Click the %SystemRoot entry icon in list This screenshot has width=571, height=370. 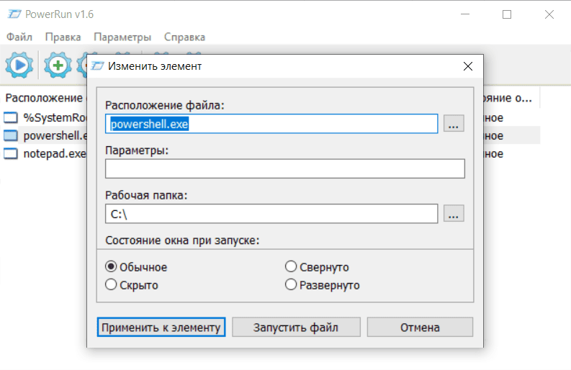[11, 118]
